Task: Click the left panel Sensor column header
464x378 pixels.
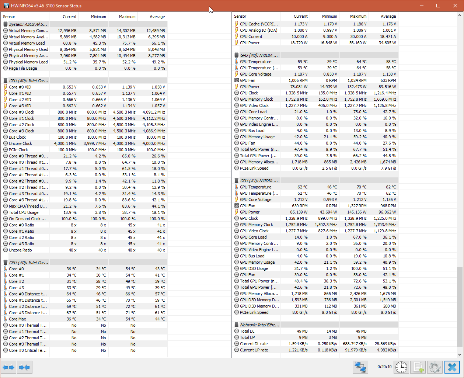Action: (x=25, y=17)
